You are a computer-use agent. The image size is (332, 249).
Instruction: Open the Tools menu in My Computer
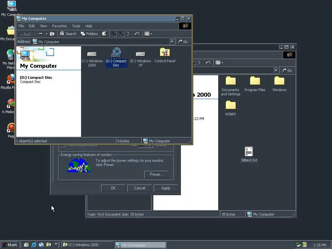[76, 26]
